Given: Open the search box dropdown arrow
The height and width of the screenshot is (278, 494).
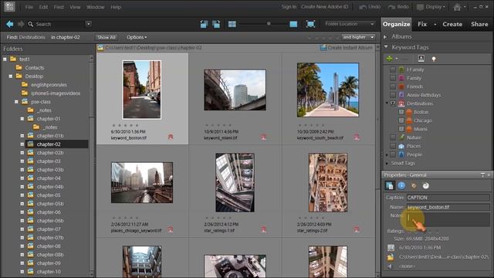Looking at the screenshot, I should [89, 24].
